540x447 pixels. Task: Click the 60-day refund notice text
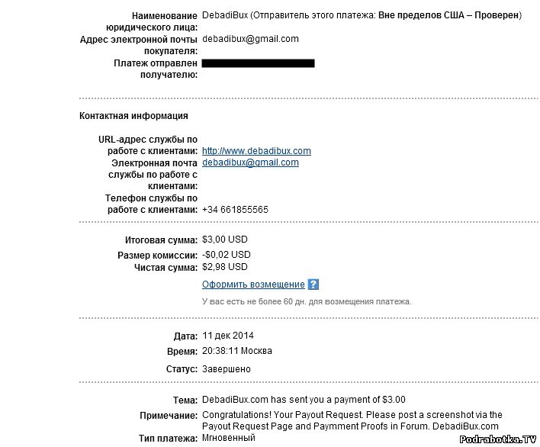(x=307, y=301)
